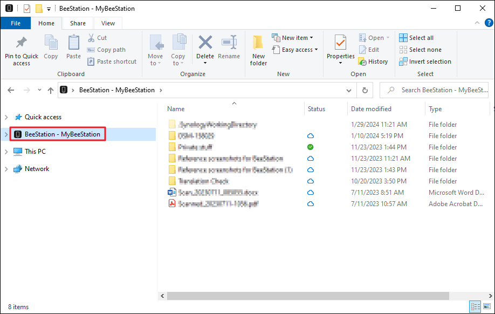495x314 pixels.
Task: Open the Properties checkmark icon
Action: pyautogui.click(x=341, y=42)
